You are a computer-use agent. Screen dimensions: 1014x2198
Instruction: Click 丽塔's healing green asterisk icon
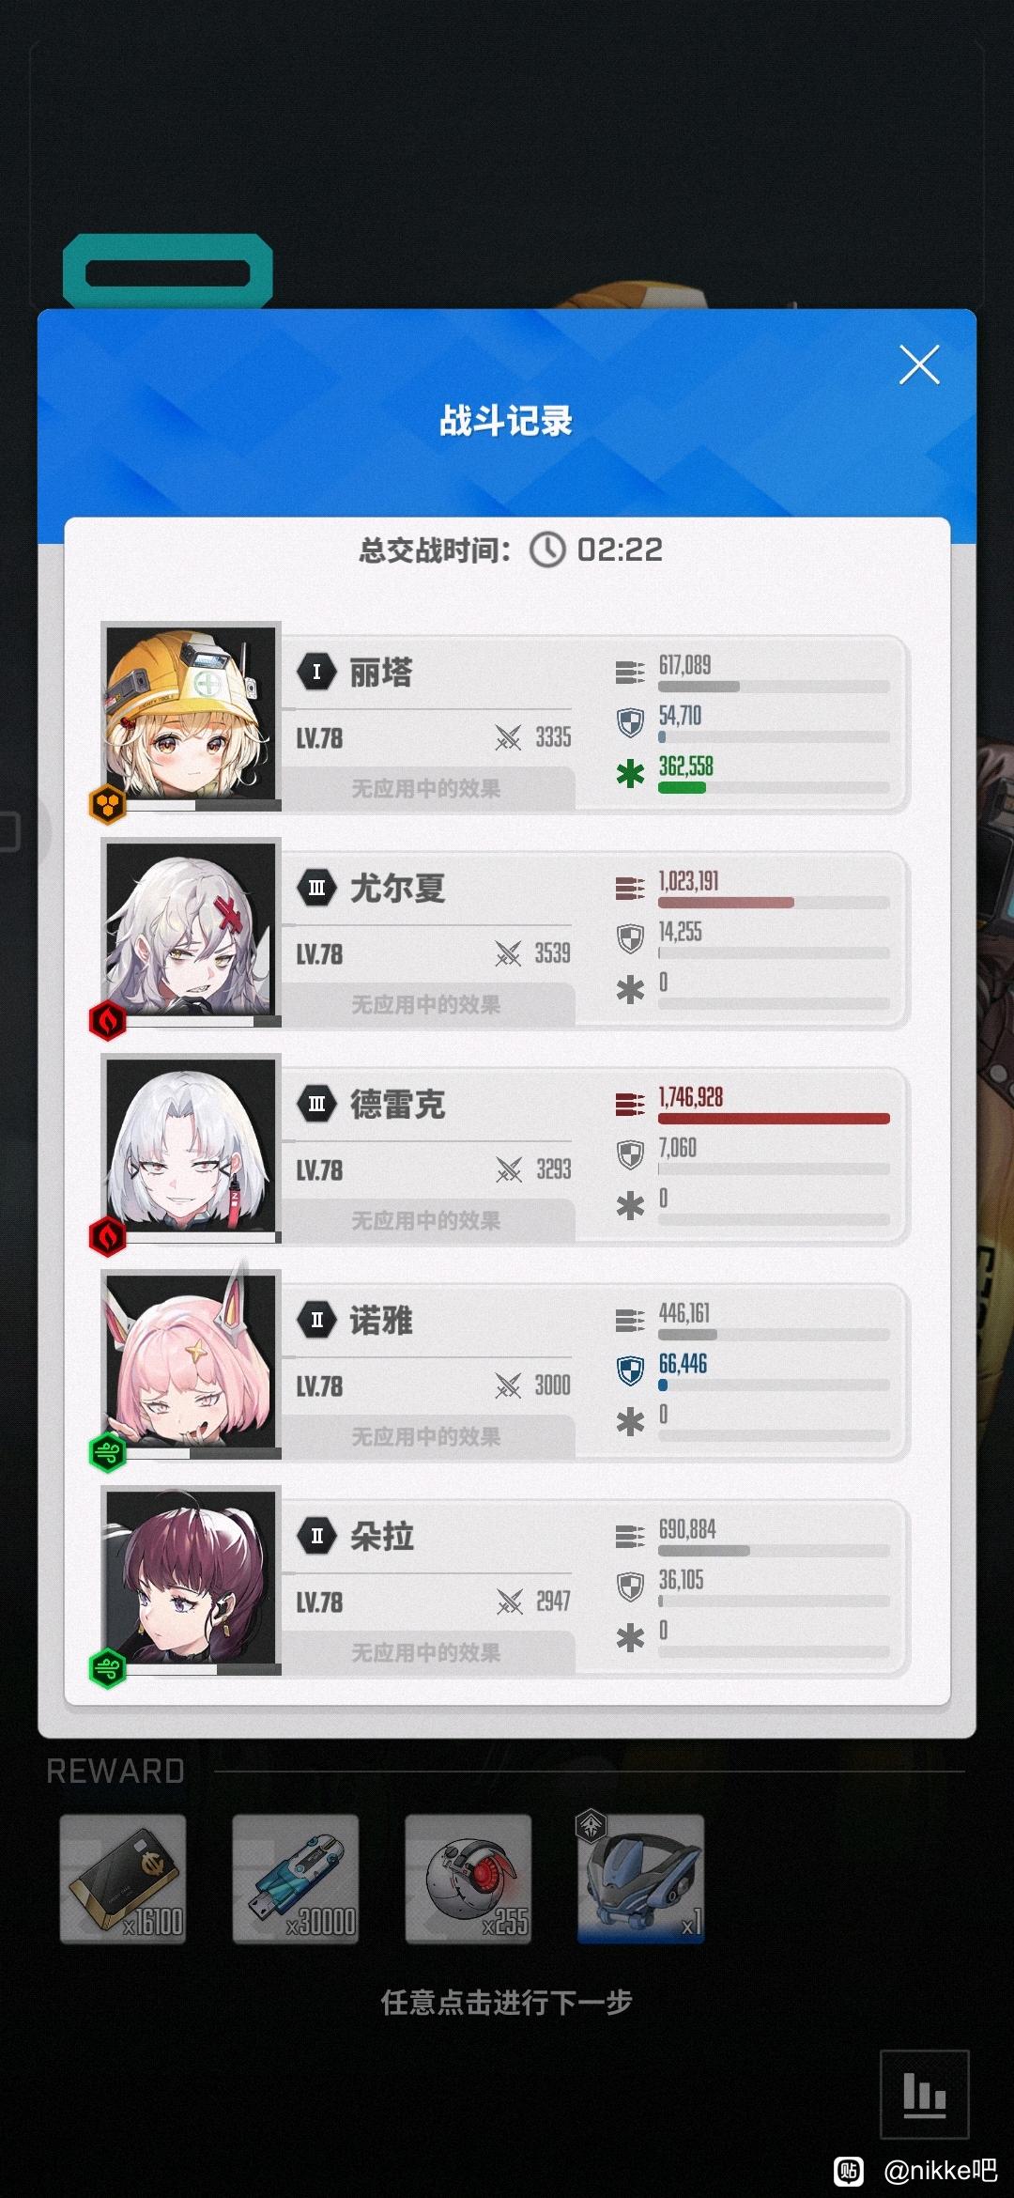[x=630, y=773]
